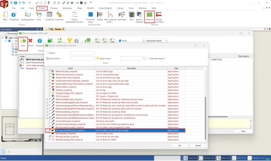The image size is (271, 161).
Task: Click the yellow funnel Filter icon in Report manager
Action: click(69, 40)
